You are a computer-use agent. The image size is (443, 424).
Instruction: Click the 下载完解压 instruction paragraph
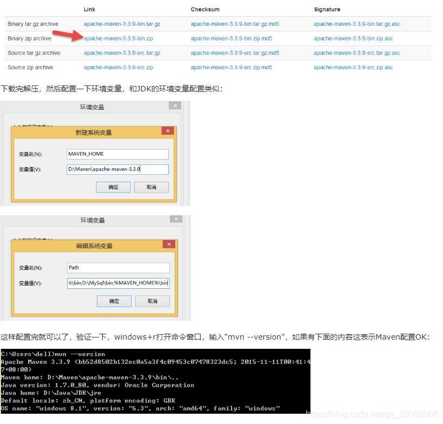[111, 89]
